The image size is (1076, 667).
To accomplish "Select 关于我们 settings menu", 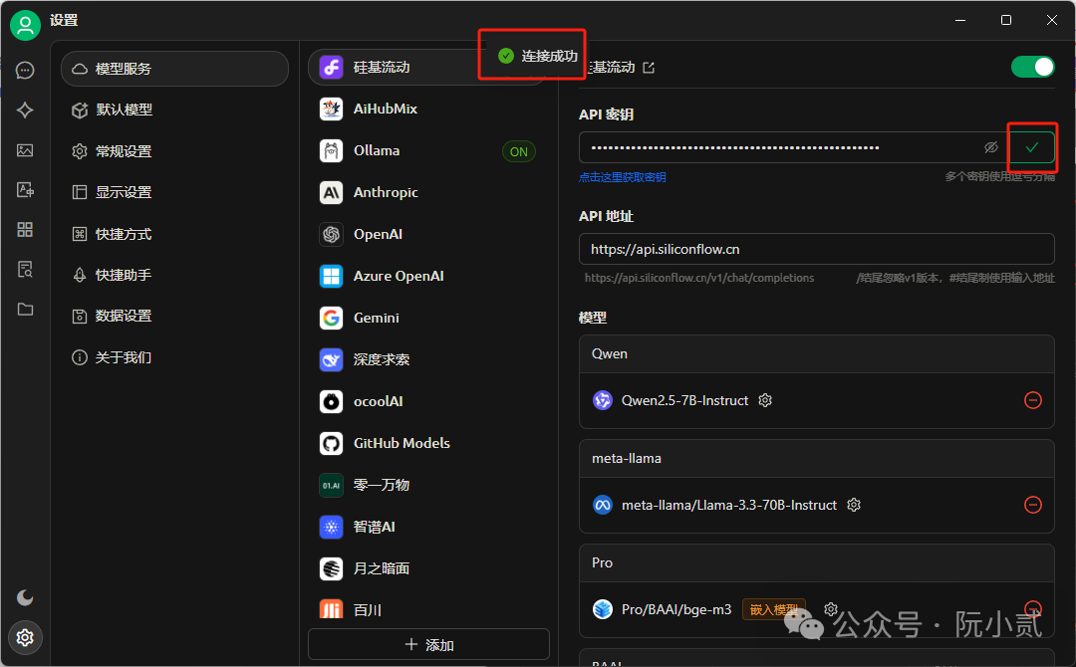I will tap(175, 357).
